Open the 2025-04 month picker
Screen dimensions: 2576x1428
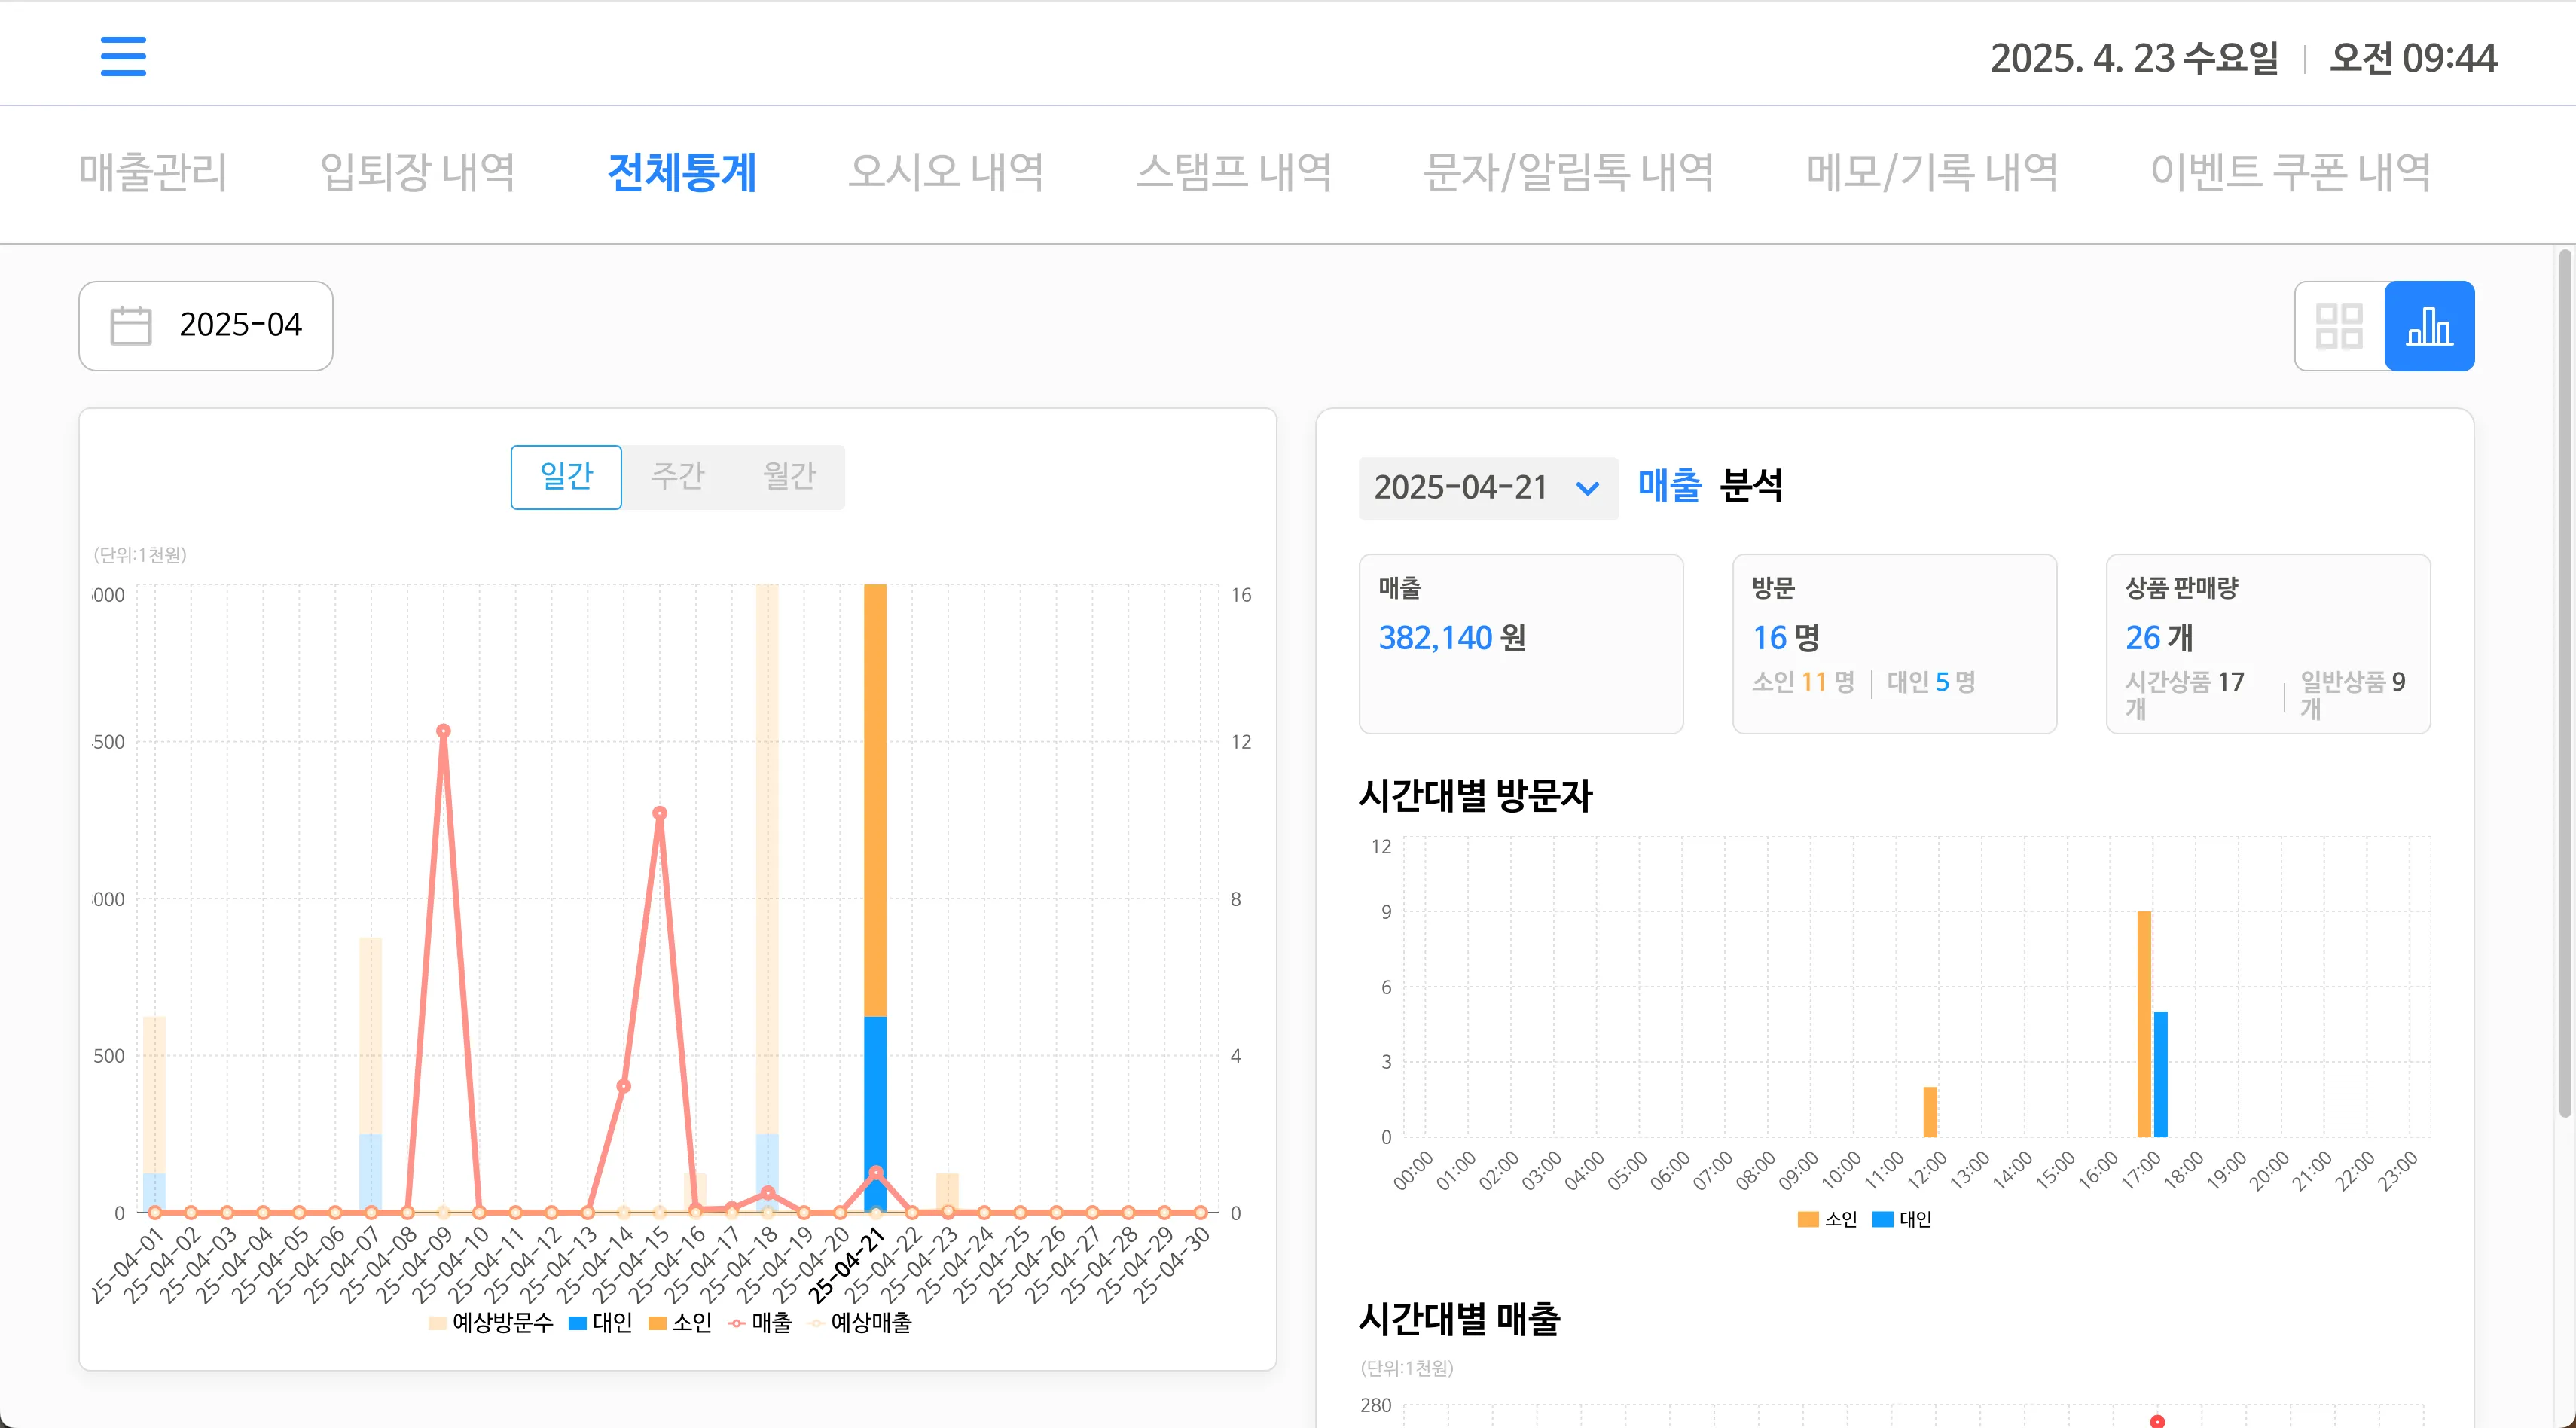click(x=240, y=326)
